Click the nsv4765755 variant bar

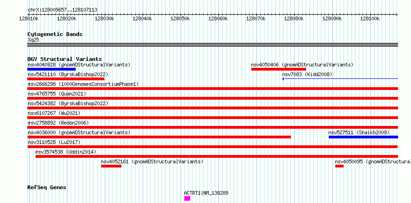[x=213, y=98]
